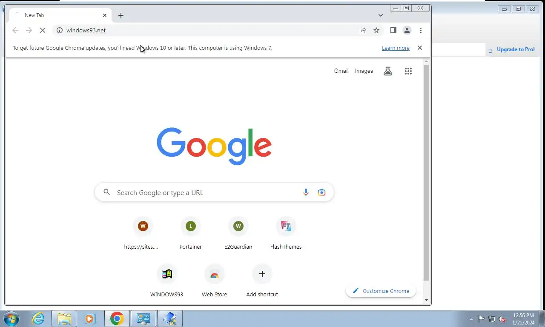
Task: Open Search Labs flask icon
Action: coord(388,71)
